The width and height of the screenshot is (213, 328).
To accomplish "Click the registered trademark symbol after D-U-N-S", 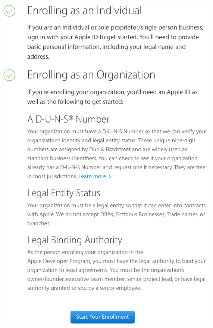I will coord(71,118).
